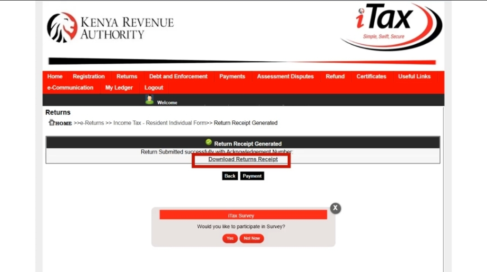Open the Refund menu
The width and height of the screenshot is (487, 272).
coord(335,77)
